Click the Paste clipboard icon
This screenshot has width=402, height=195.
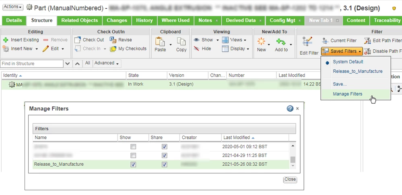click(160, 41)
